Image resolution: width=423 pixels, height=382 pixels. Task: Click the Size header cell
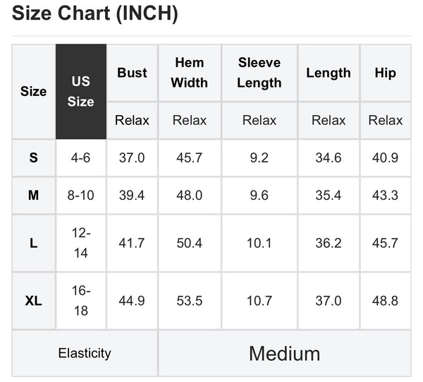tap(34, 92)
